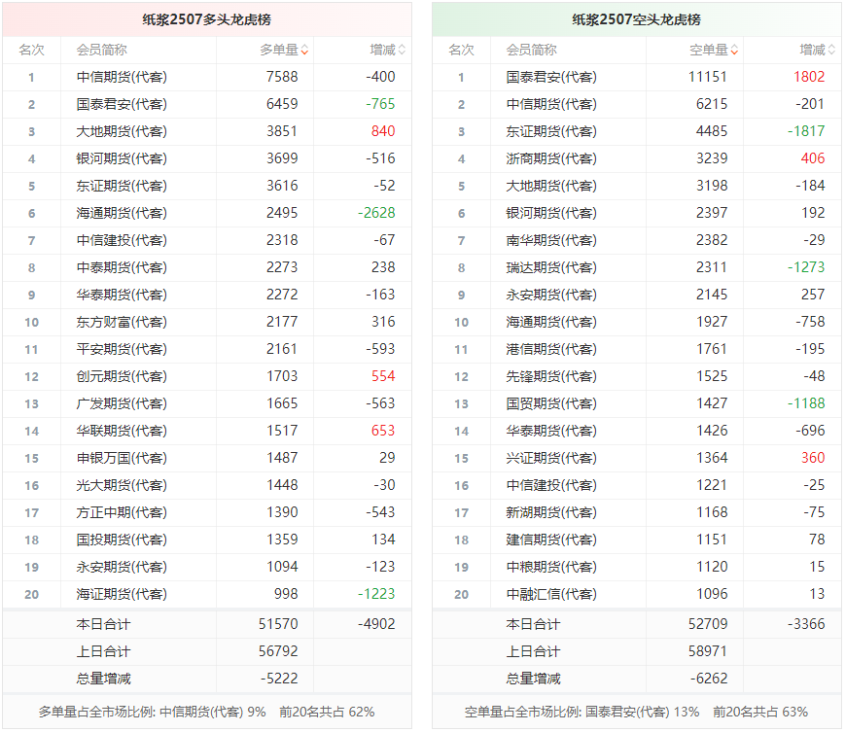The height and width of the screenshot is (732, 846).
Task: Open 浙商期货(代客) member entry
Action: click(x=551, y=158)
